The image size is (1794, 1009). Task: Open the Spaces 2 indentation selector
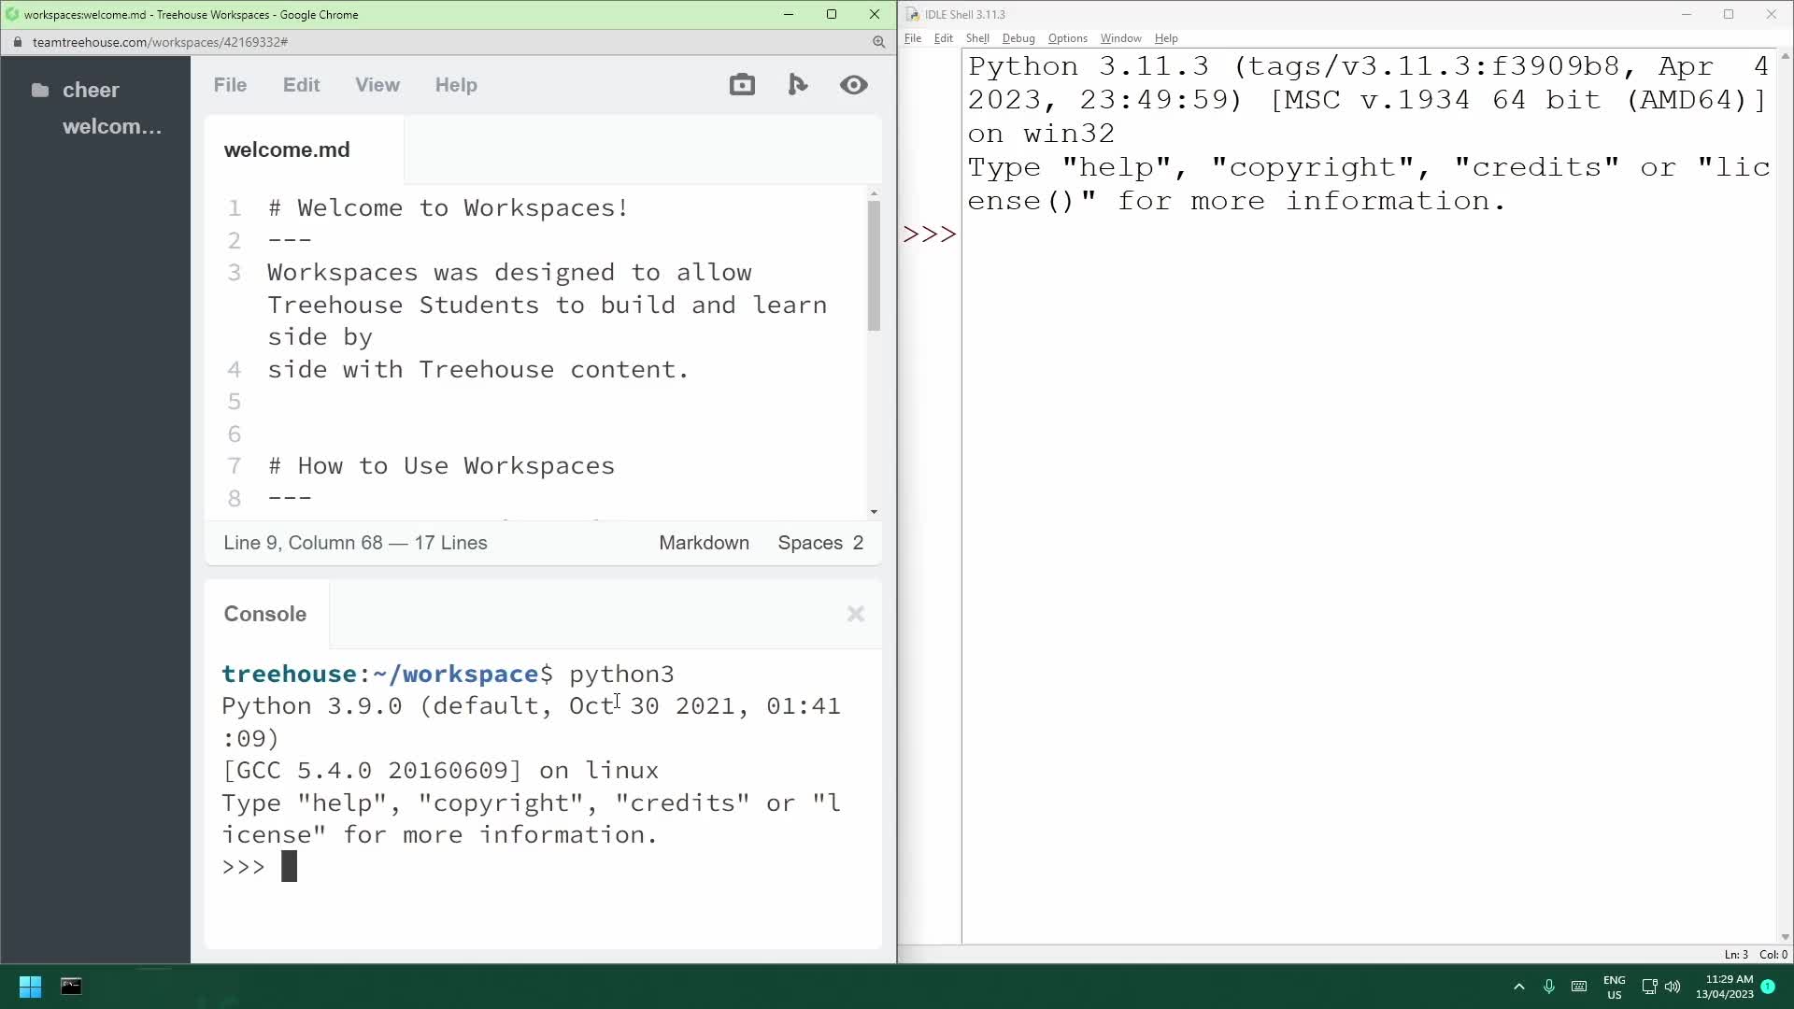coord(820,543)
